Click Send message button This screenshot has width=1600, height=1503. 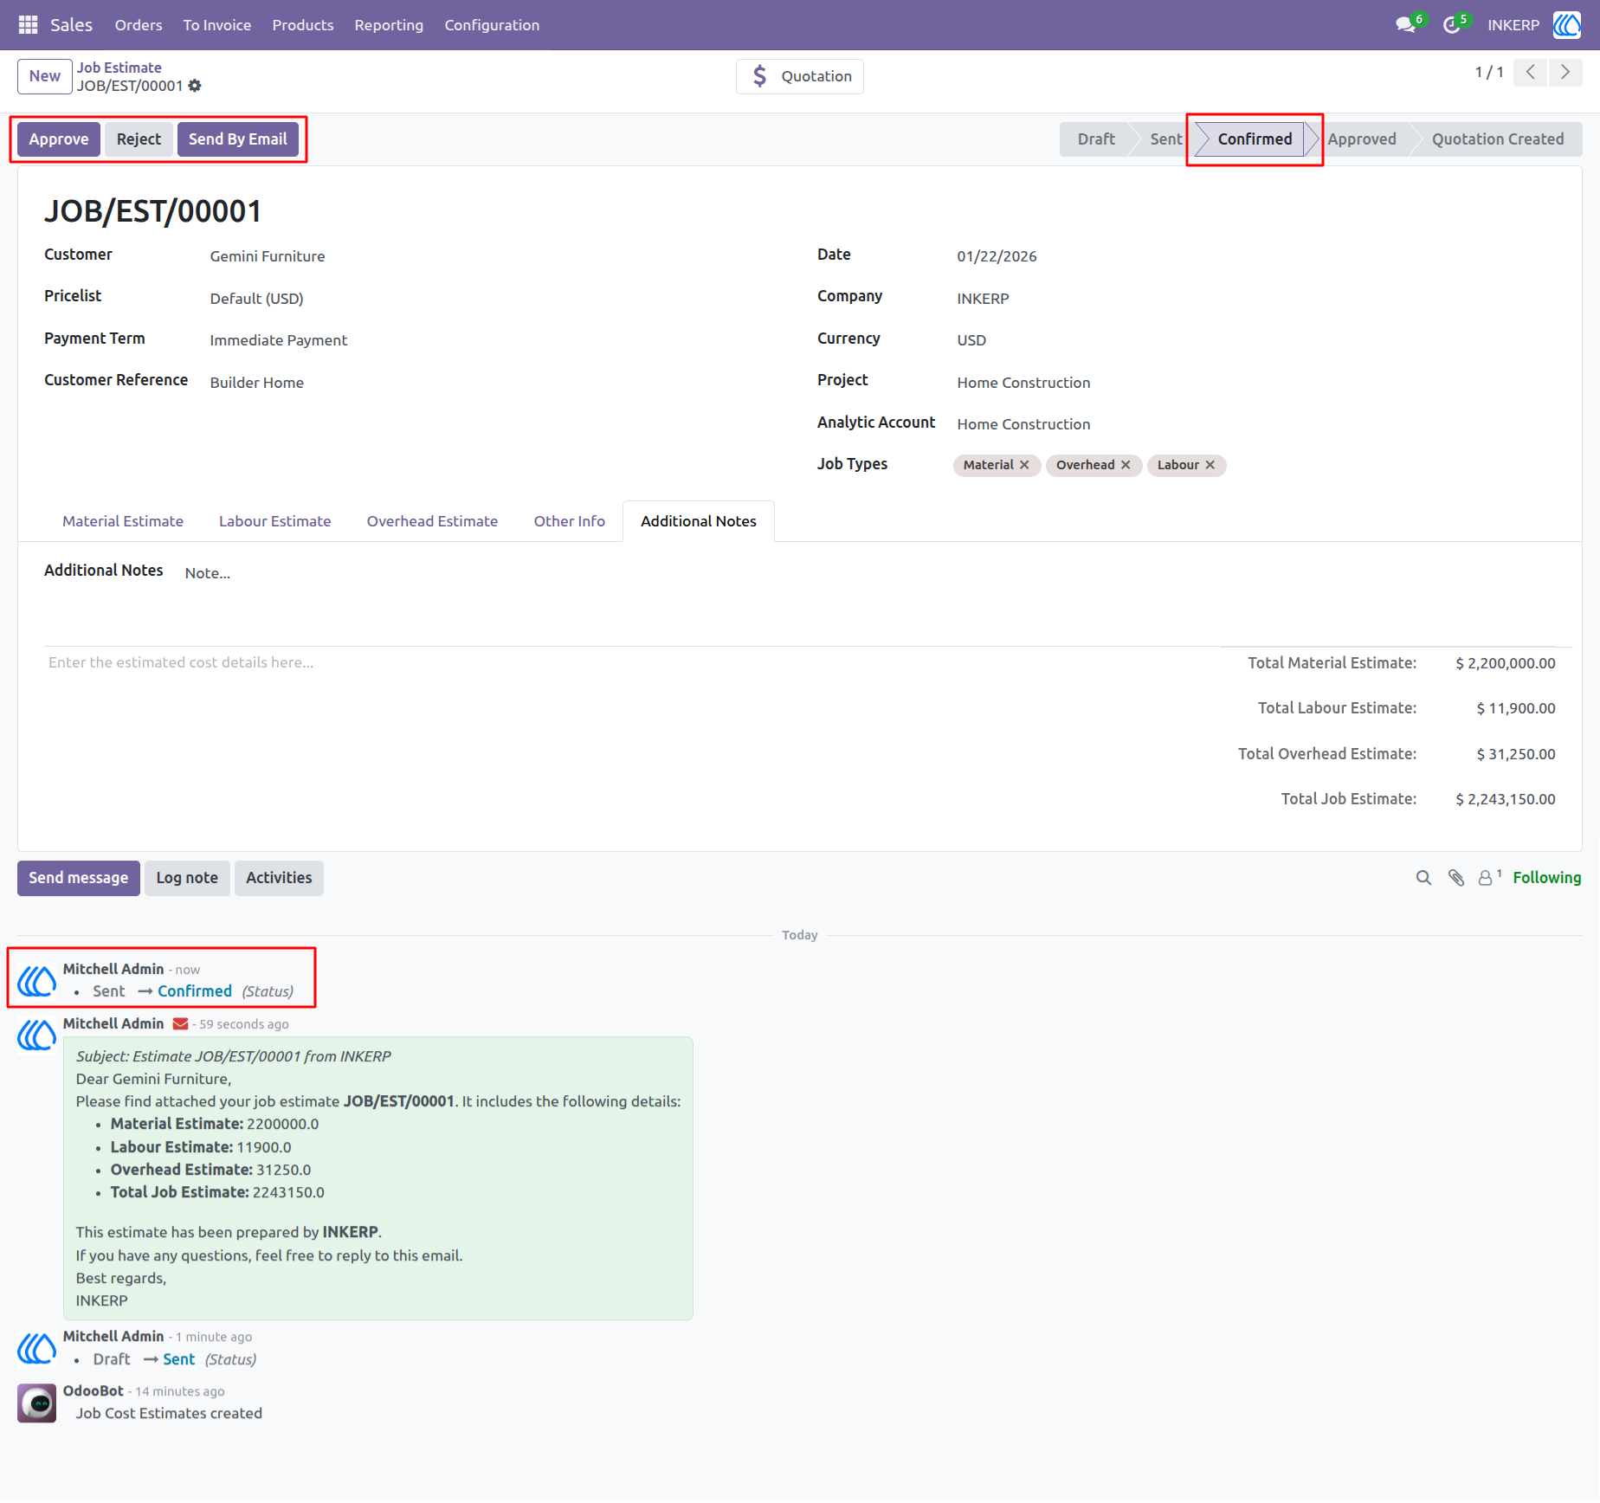[79, 878]
